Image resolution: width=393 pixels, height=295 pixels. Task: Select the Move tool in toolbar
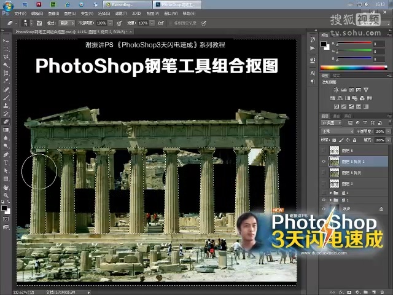coord(6,40)
